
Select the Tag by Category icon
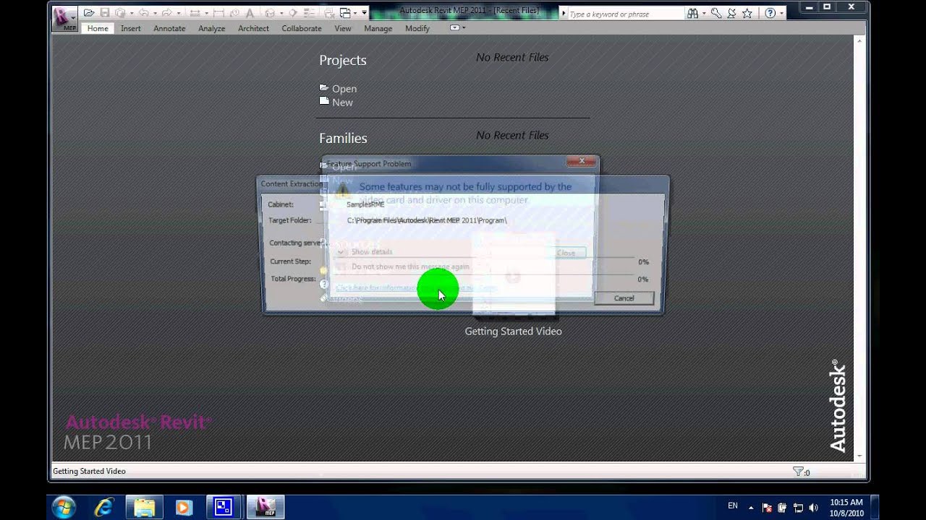[234, 13]
